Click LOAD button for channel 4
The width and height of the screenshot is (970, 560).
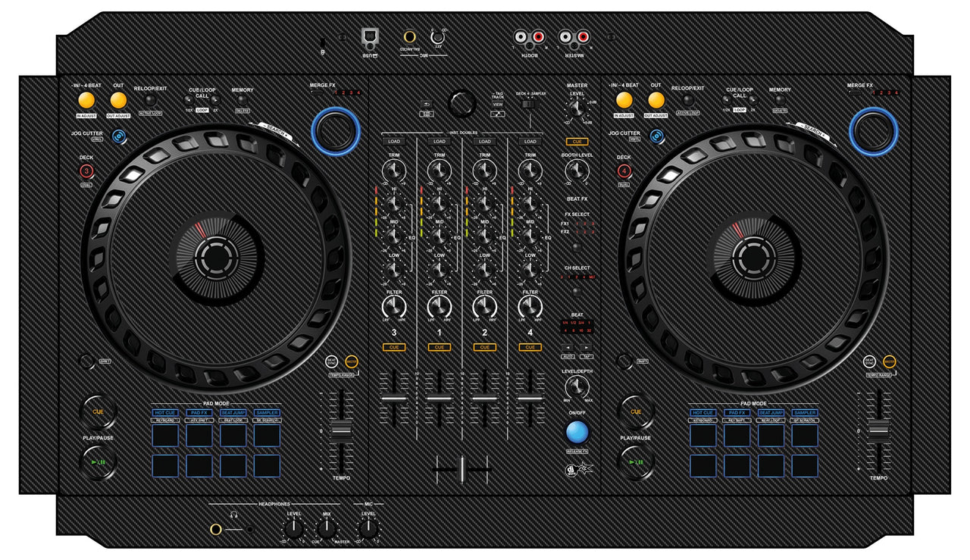click(530, 141)
